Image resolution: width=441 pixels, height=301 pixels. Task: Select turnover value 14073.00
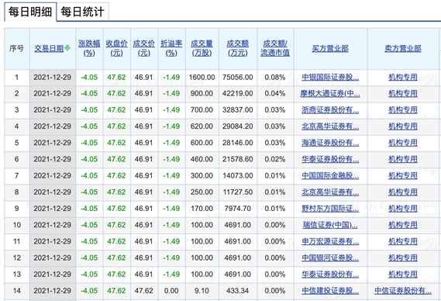[x=238, y=175]
